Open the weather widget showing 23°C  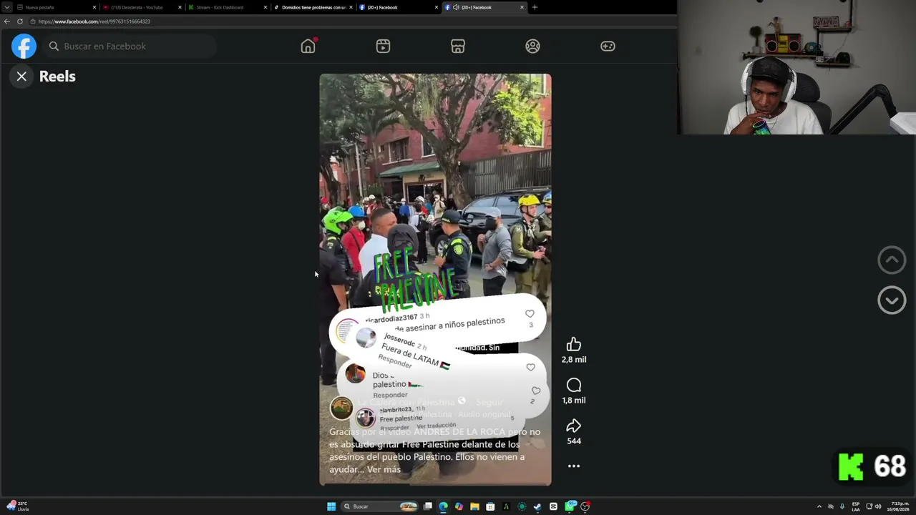click(x=17, y=506)
